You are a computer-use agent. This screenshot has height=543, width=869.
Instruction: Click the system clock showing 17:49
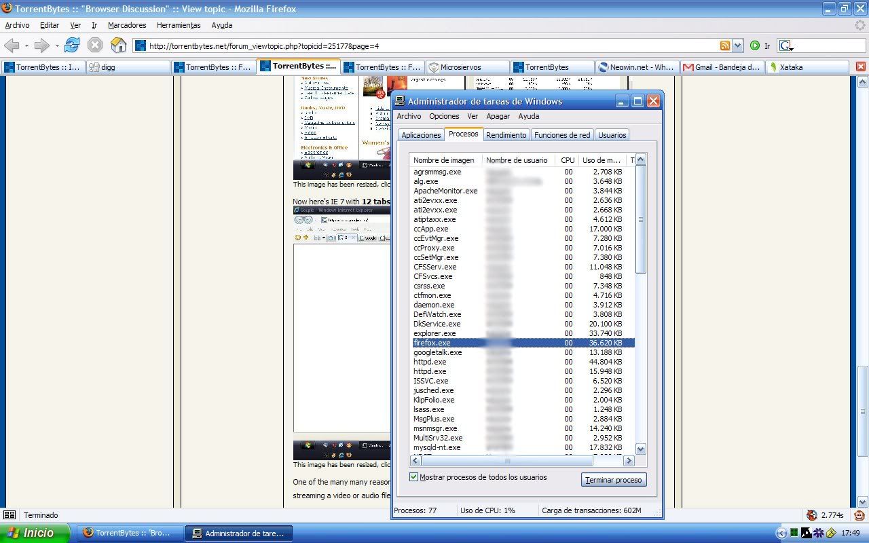pyautogui.click(x=851, y=533)
